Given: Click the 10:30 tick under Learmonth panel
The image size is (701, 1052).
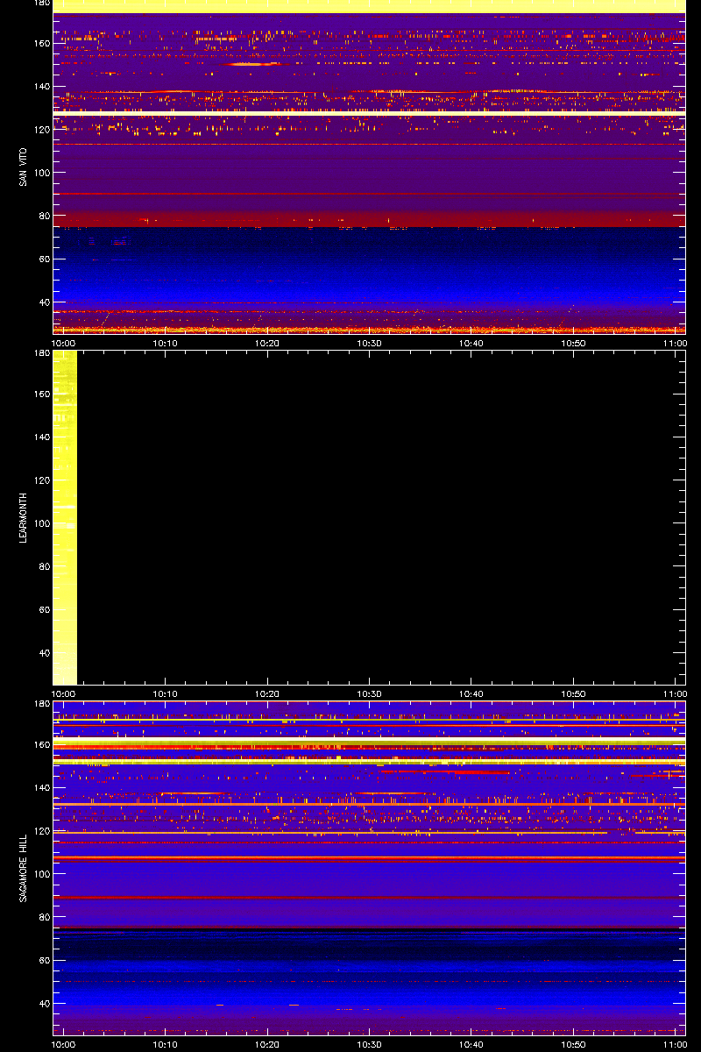Looking at the screenshot, I should (370, 693).
